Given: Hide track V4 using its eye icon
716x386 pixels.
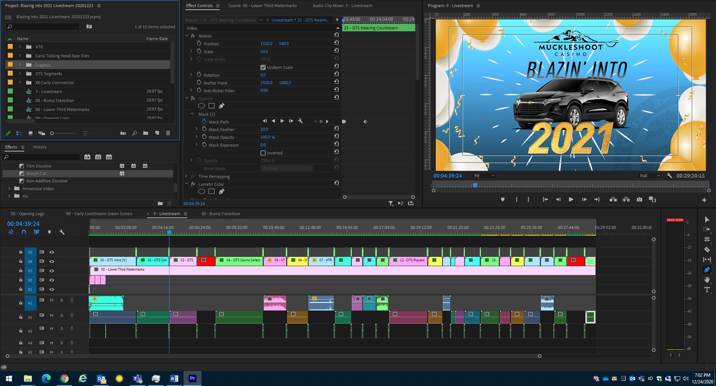Looking at the screenshot, I should coord(52,261).
